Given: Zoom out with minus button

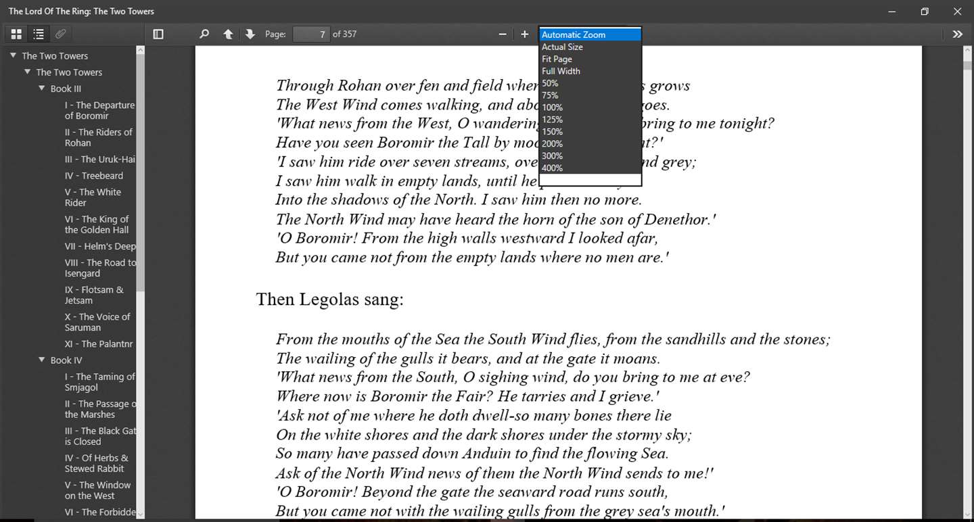Looking at the screenshot, I should [503, 34].
